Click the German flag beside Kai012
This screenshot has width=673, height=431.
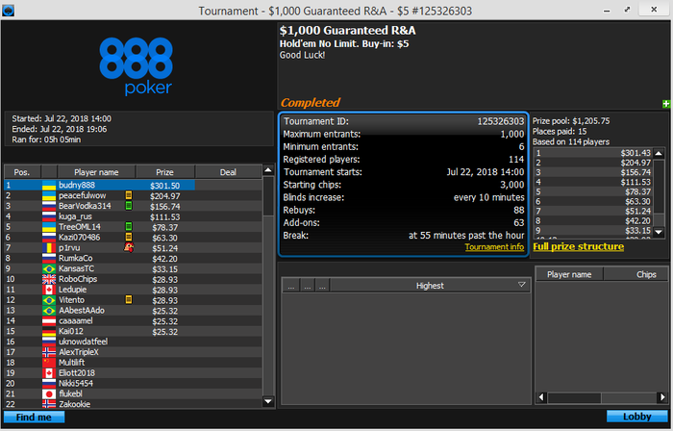coord(49,331)
